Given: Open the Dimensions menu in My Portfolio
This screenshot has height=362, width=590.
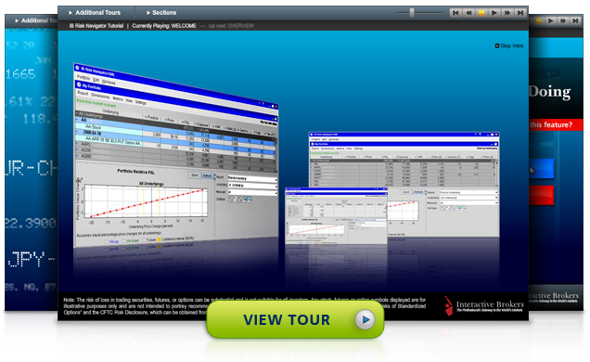Looking at the screenshot, I should pyautogui.click(x=99, y=96).
